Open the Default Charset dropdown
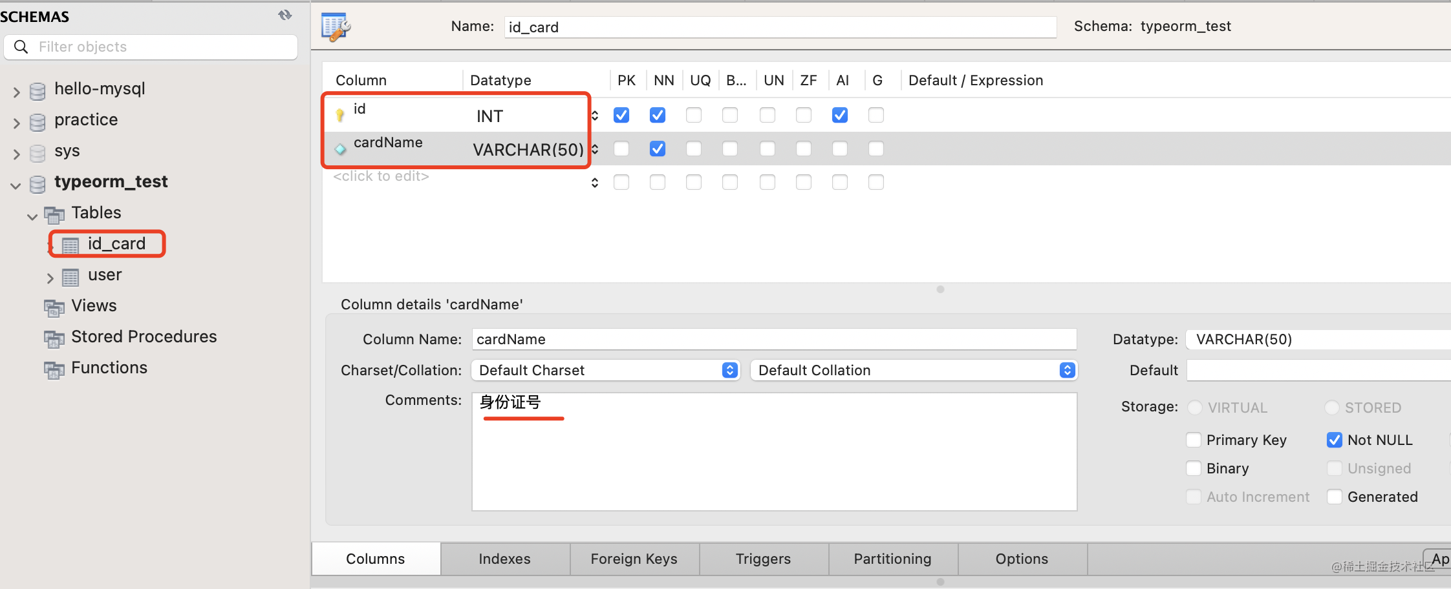1451x589 pixels. [x=605, y=370]
